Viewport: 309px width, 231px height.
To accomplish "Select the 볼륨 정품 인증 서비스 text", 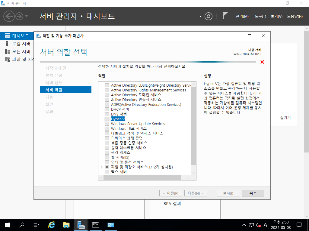I will (x=129, y=143).
